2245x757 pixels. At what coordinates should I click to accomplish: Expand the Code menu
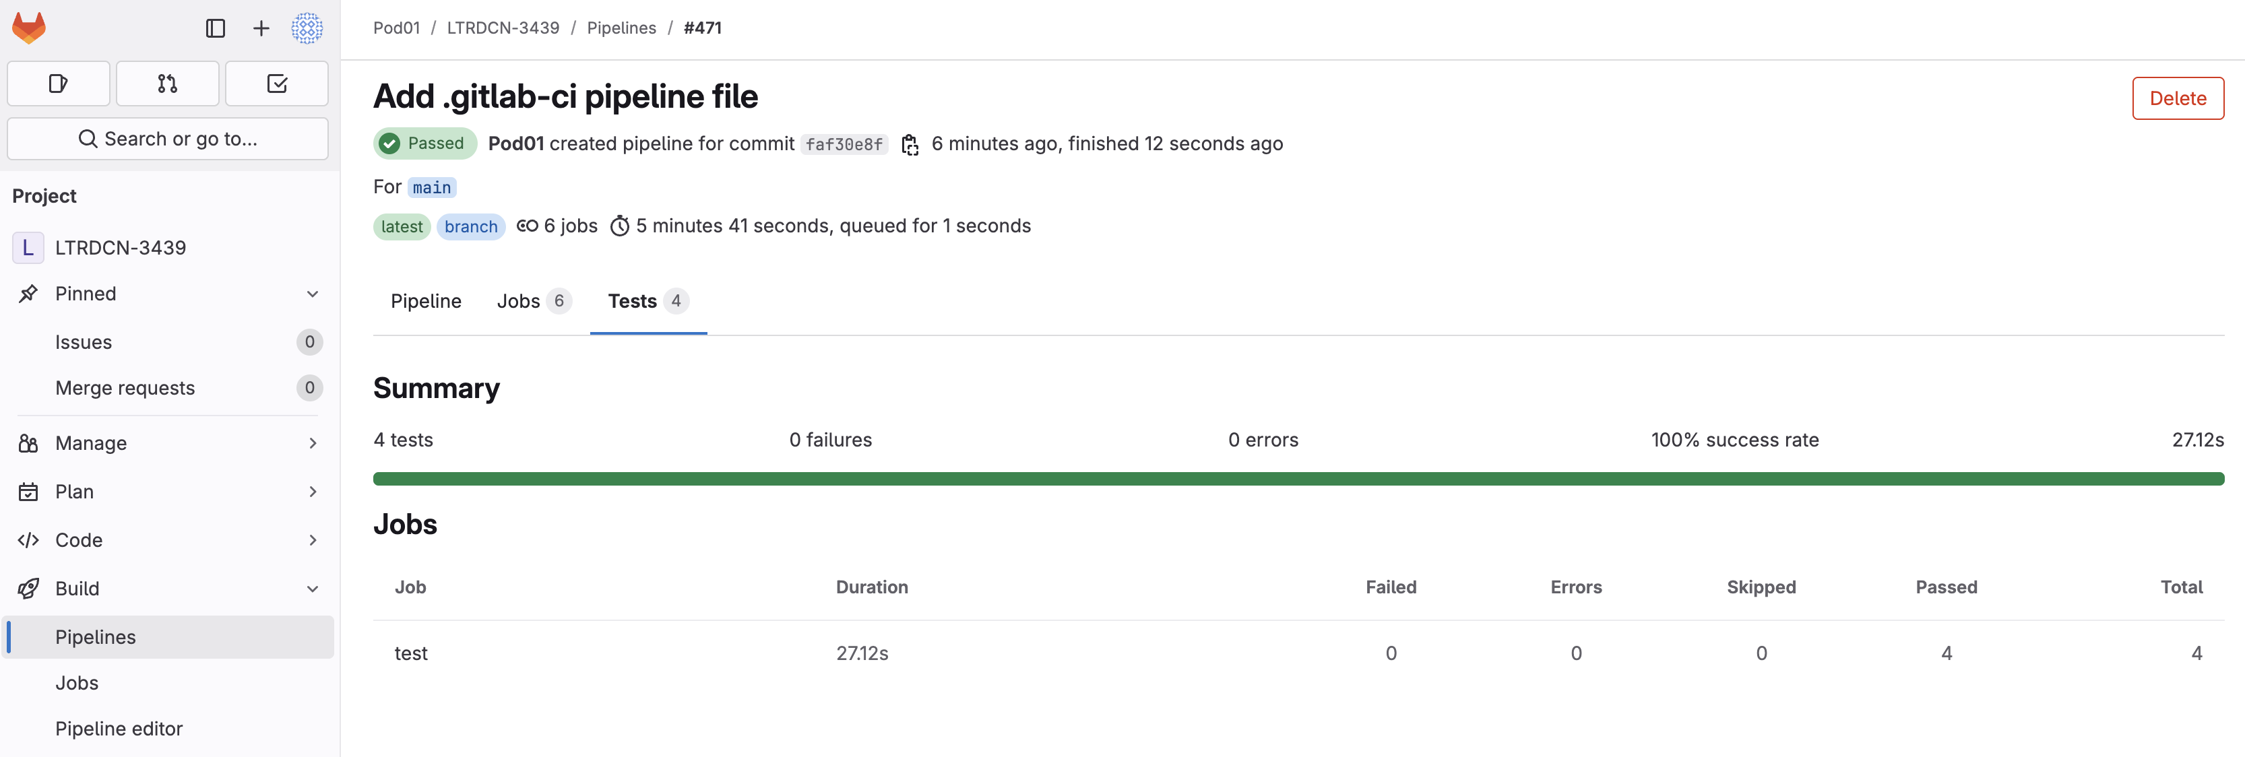click(312, 540)
